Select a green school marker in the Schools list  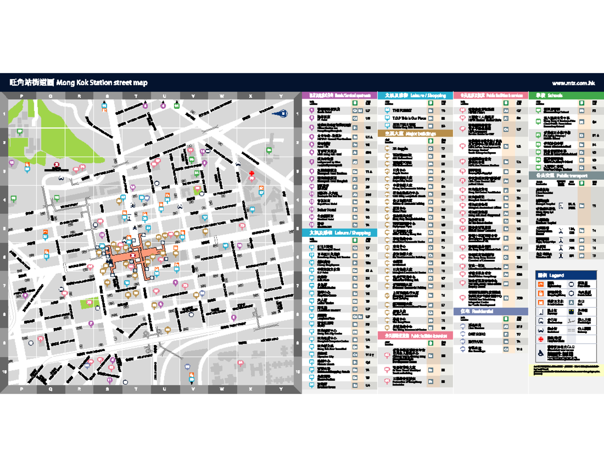538,110
